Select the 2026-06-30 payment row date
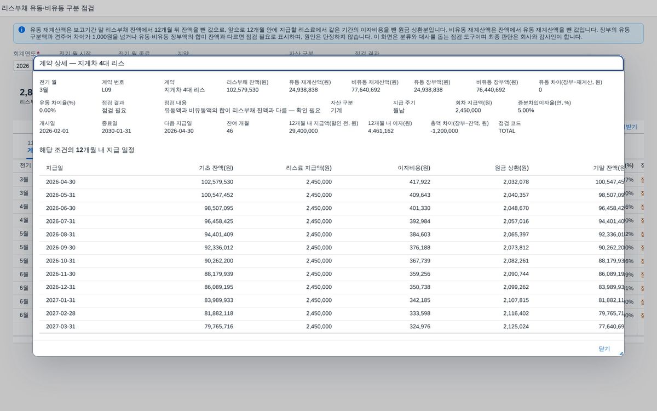The width and height of the screenshot is (657, 411). point(61,208)
